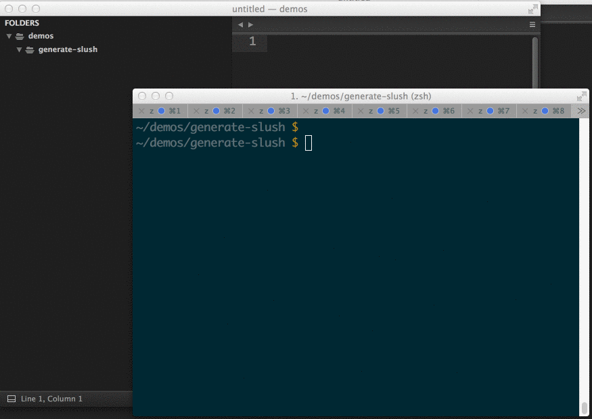Select the generate-slush folder in sidebar
This screenshot has width=592, height=419.
click(68, 49)
